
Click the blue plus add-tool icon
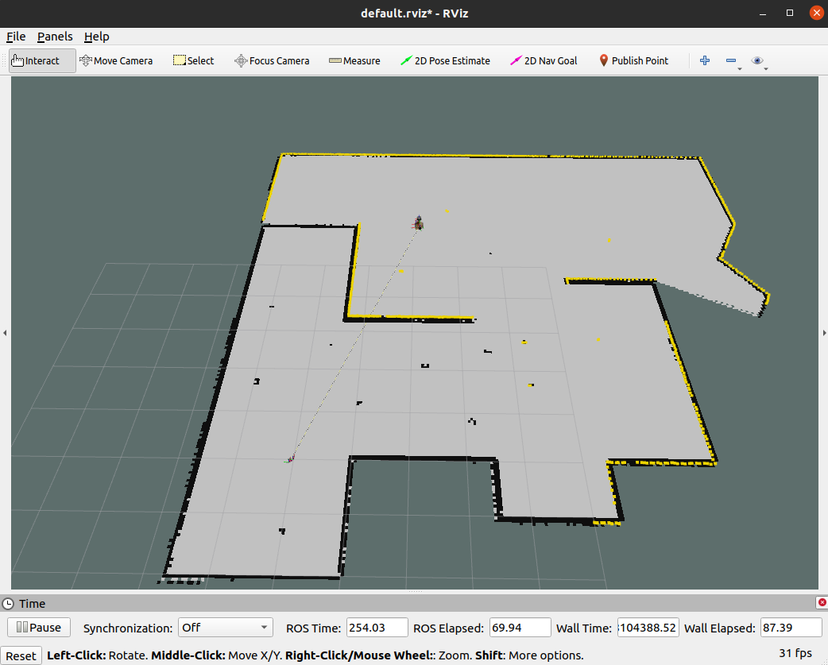(x=704, y=61)
